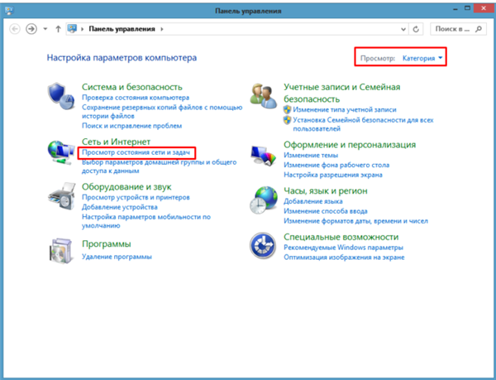Open Система и безопасность category
This screenshot has width=496, height=380.
132,87
